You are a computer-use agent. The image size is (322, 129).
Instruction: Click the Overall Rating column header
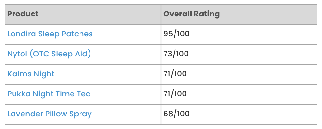191,14
